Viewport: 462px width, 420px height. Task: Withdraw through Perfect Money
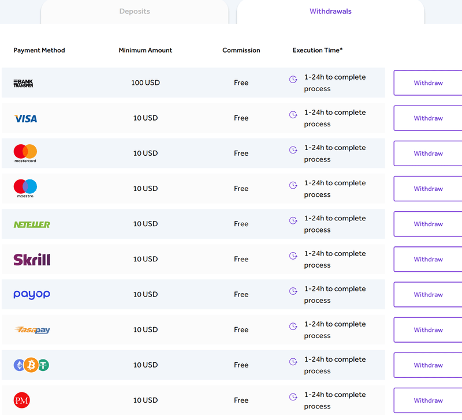[428, 400]
